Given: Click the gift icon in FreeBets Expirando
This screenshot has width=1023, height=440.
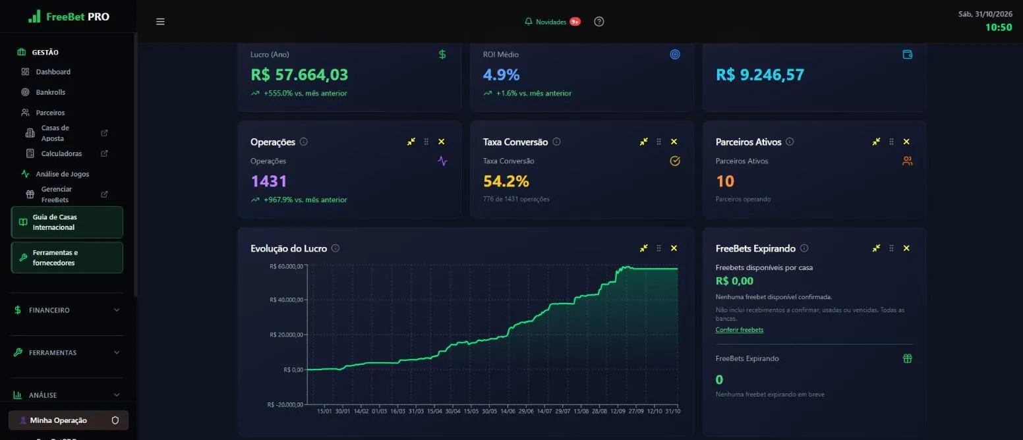Looking at the screenshot, I should [x=908, y=358].
